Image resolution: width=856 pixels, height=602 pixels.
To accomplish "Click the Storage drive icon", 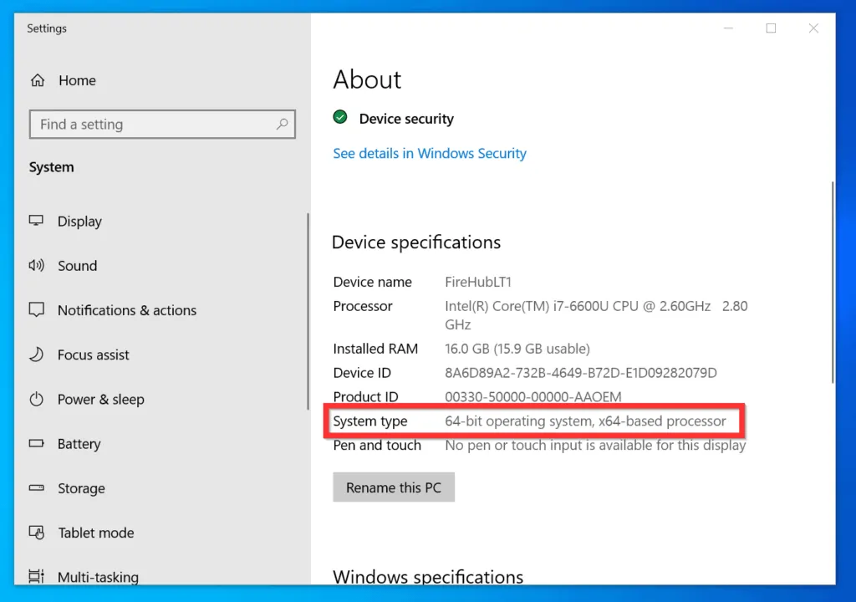I will 37,488.
